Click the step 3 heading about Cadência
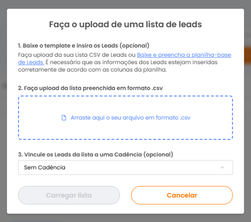This screenshot has width=251, height=222. (95, 154)
